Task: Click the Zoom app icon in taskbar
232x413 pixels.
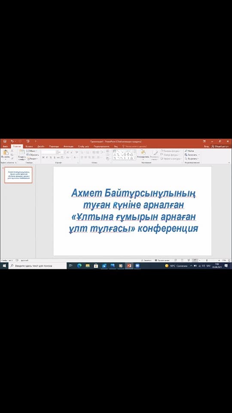Action: click(x=137, y=265)
